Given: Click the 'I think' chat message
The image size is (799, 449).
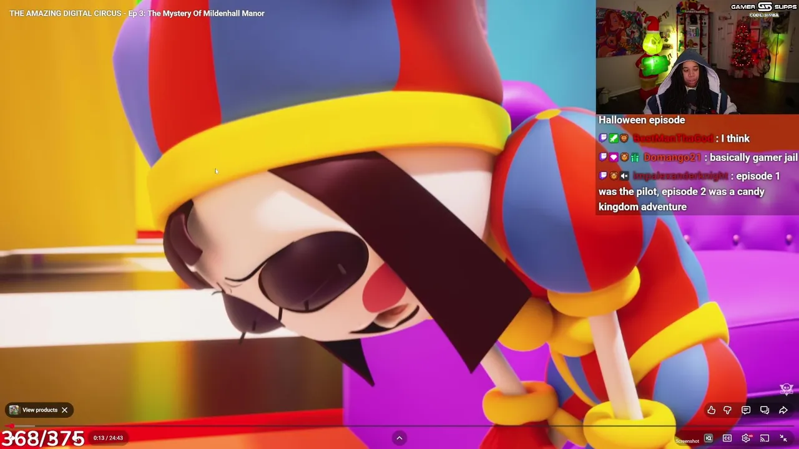Looking at the screenshot, I should pyautogui.click(x=674, y=138).
